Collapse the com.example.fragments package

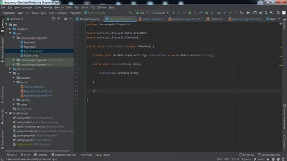click(14, 38)
